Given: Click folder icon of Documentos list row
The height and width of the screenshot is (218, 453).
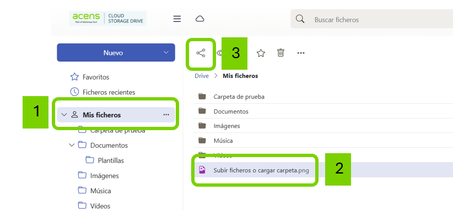Looking at the screenshot, I should tap(202, 111).
